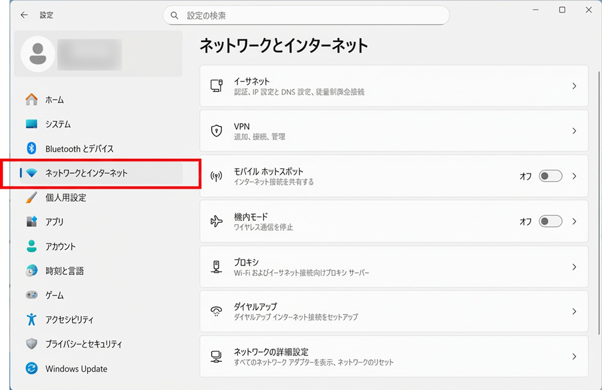Viewport: 602px width, 390px height.
Task: Click the Ethernet monitor icon
Action: coord(216,86)
